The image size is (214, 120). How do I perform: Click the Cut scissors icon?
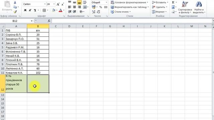pyautogui.click(x=15, y=2)
